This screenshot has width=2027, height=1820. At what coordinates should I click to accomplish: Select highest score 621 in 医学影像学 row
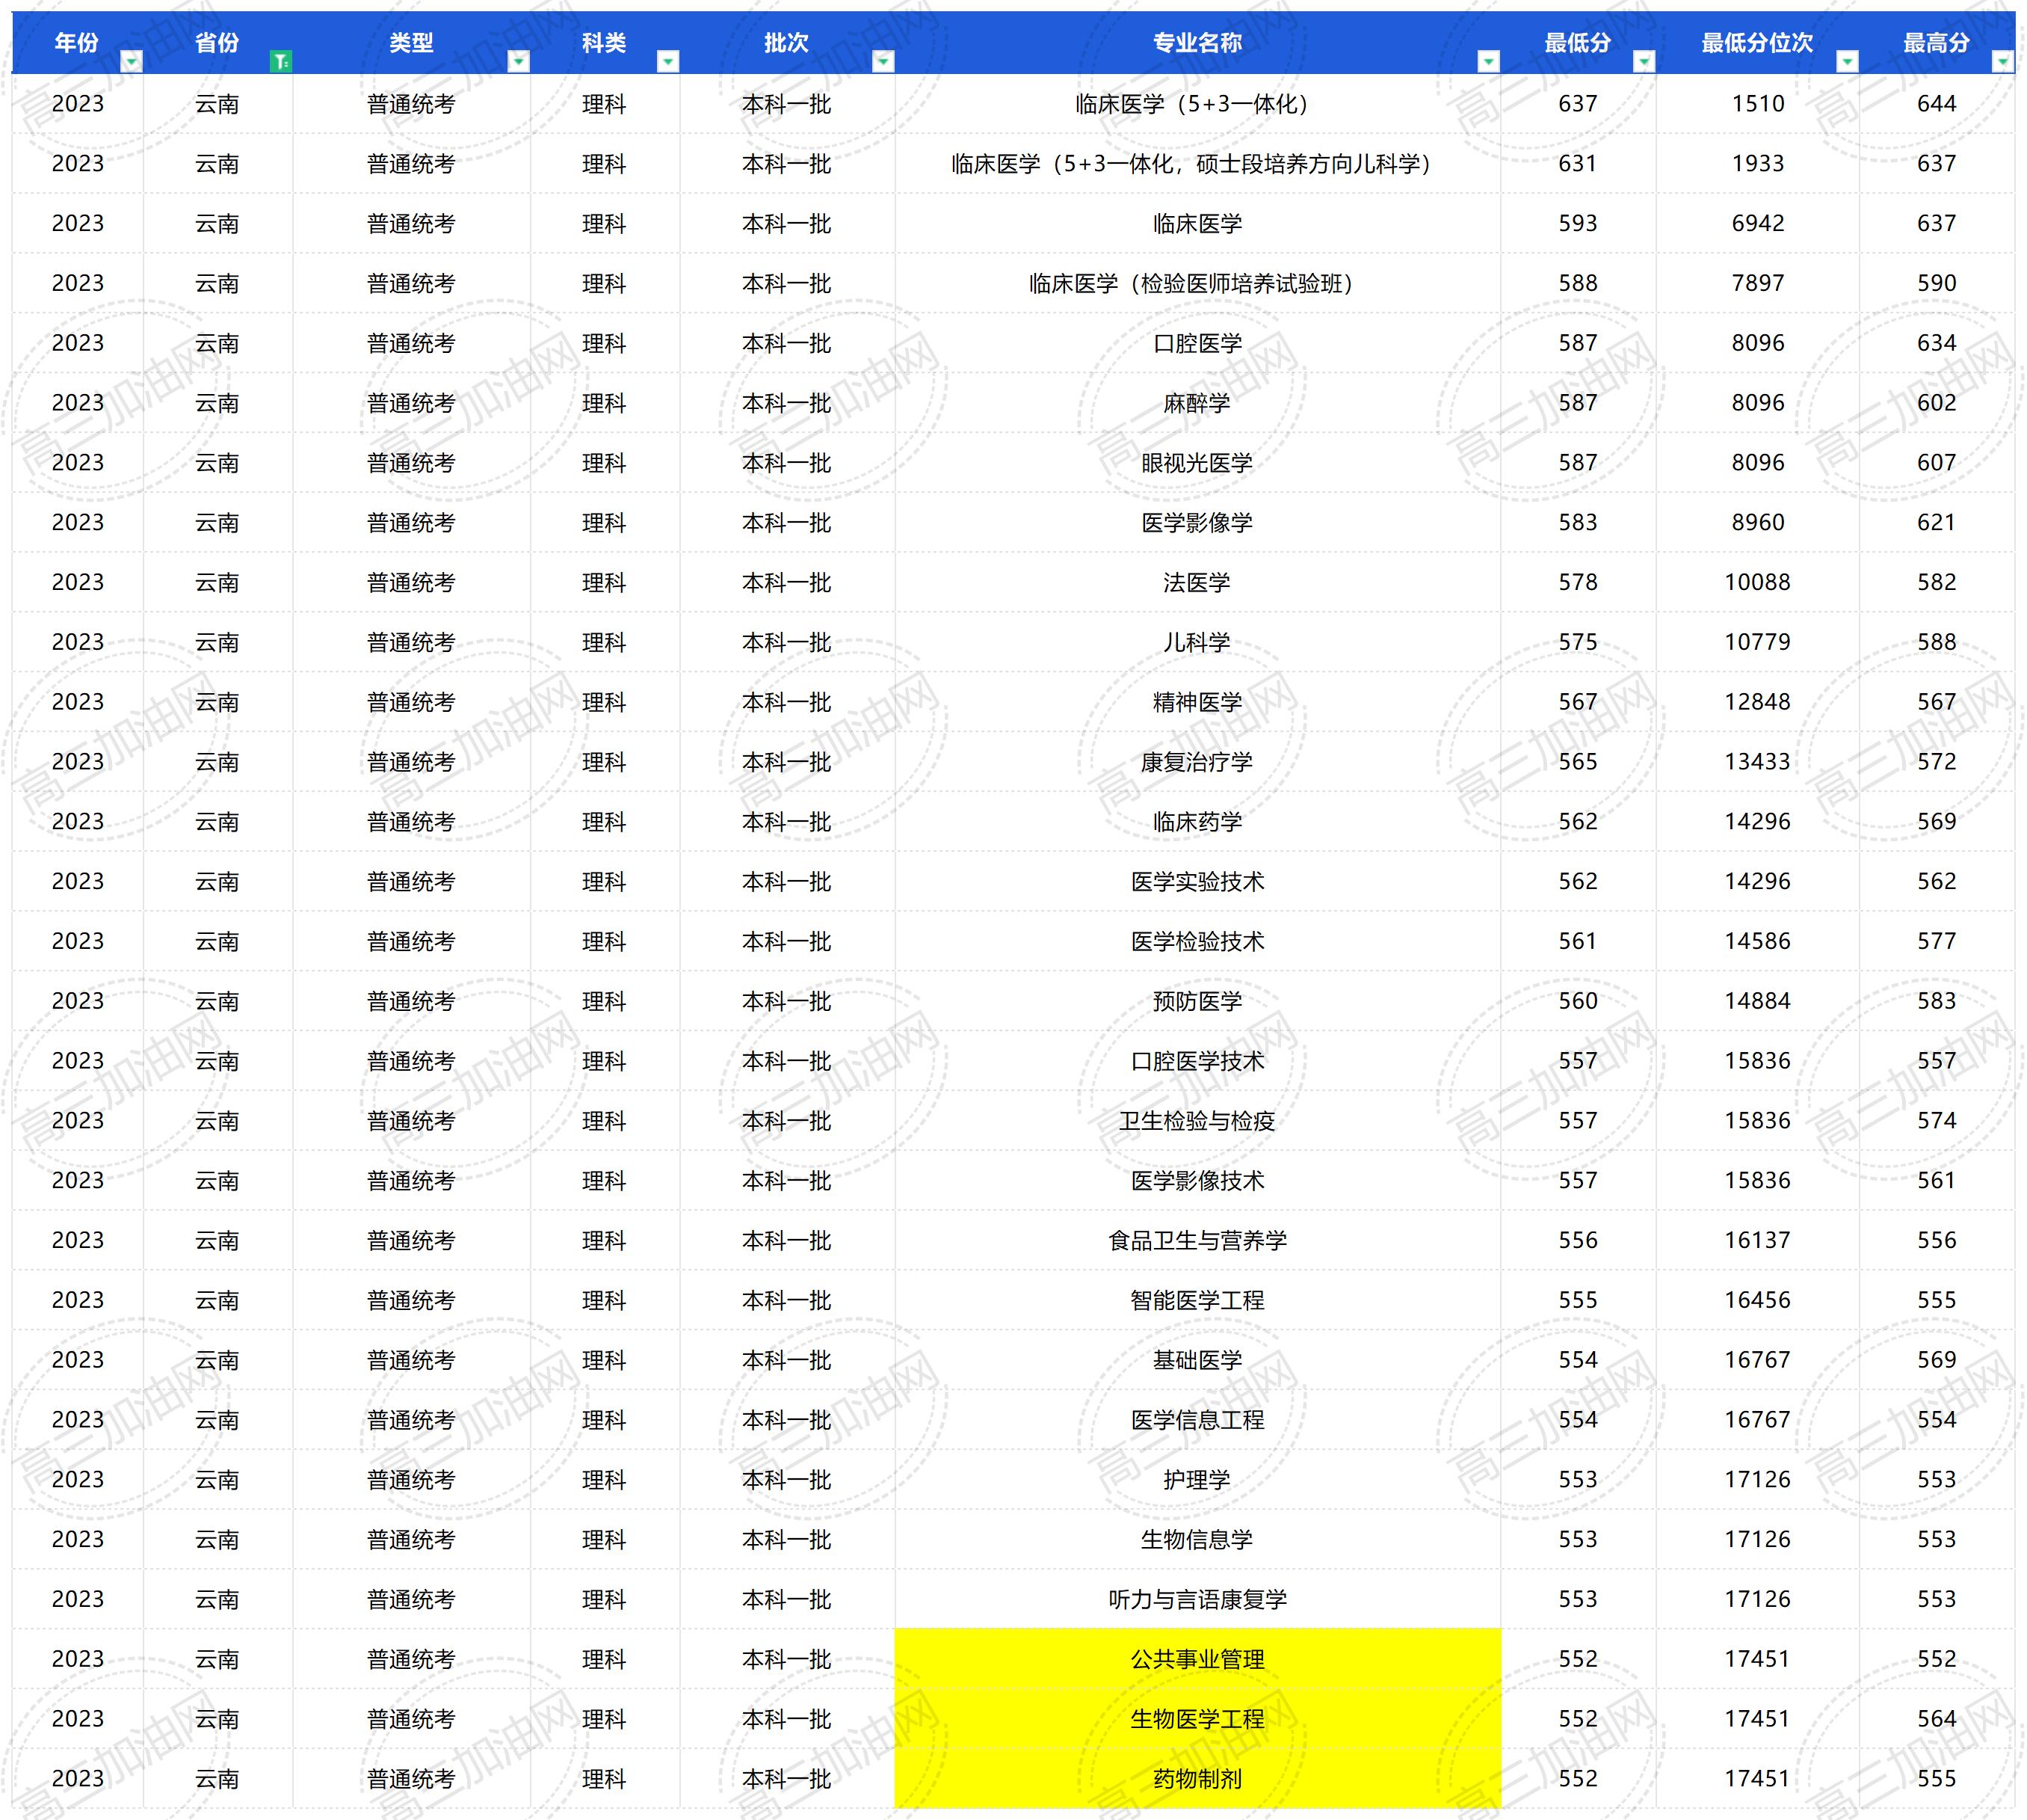1936,523
